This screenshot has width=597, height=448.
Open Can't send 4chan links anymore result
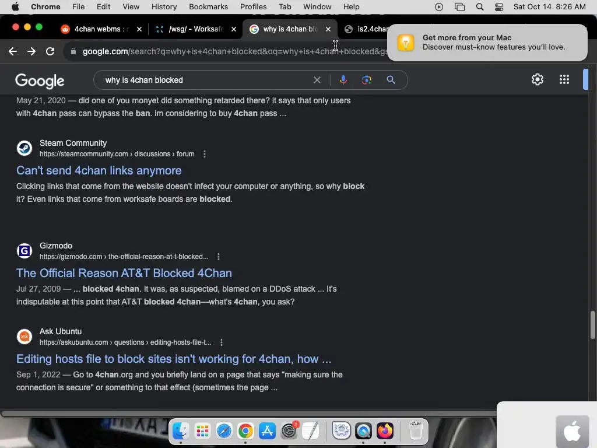tap(99, 170)
